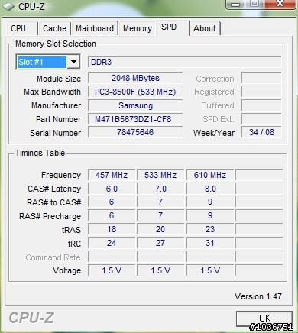Image resolution: width=298 pixels, height=333 pixels.
Task: Open the About tab
Action: coord(205,28)
